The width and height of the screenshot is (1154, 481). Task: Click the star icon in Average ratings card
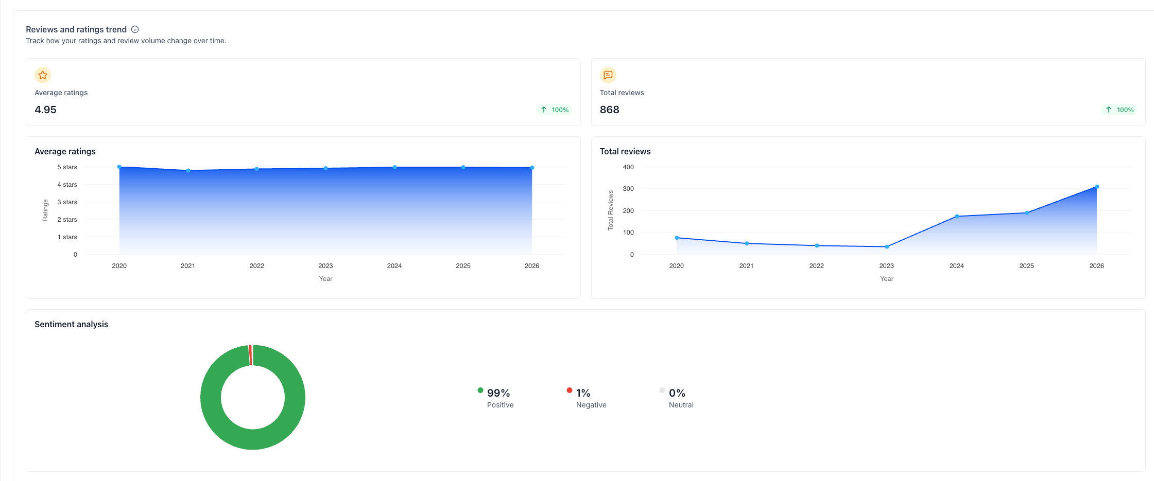tap(43, 75)
